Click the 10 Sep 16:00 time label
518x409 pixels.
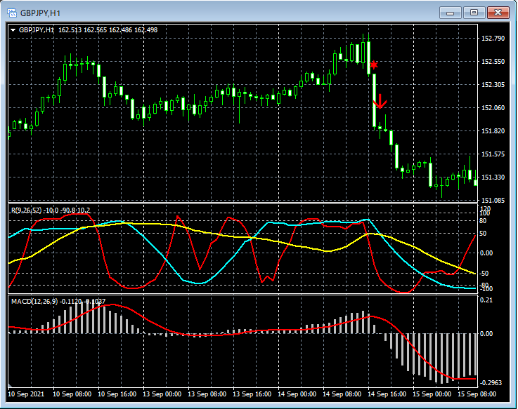coord(117,394)
